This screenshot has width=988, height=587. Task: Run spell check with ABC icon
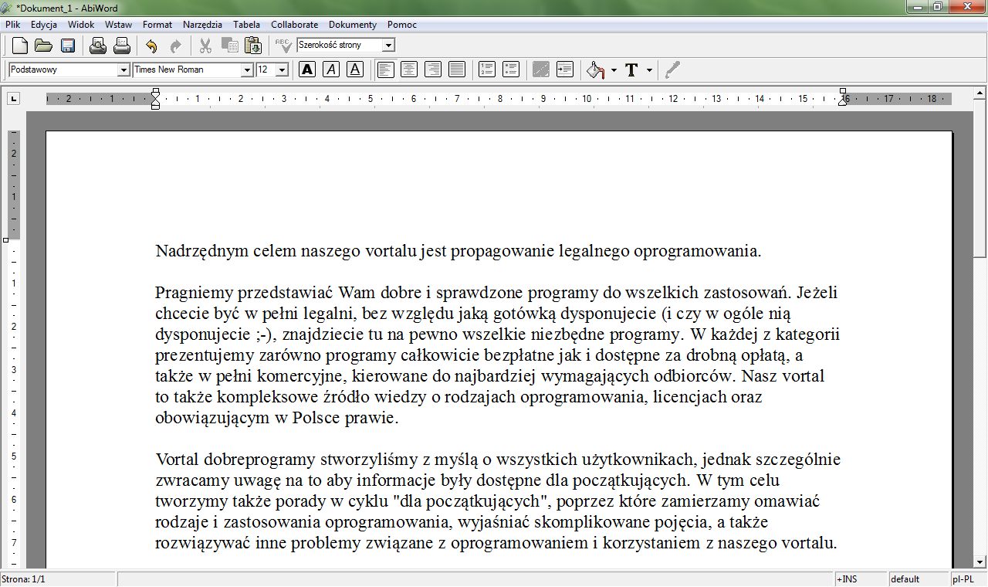click(283, 46)
